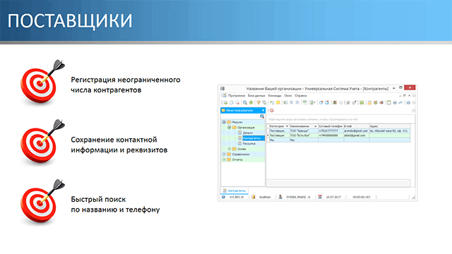This screenshot has height=254, width=452.
Task: Select the ТОО "Аренда" name cell
Action: [x=304, y=131]
